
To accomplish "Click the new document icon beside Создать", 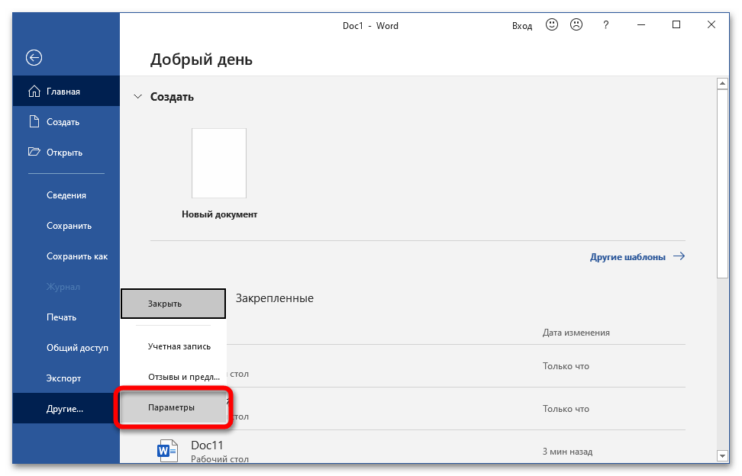I will [x=34, y=122].
